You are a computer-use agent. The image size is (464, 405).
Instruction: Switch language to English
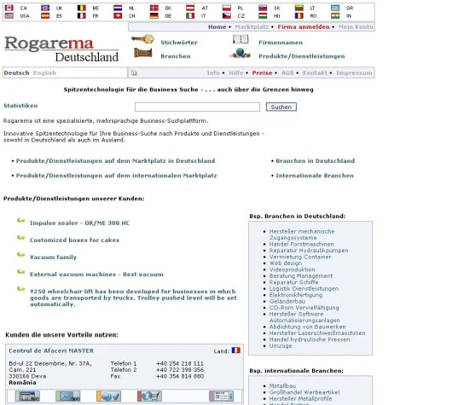click(44, 72)
